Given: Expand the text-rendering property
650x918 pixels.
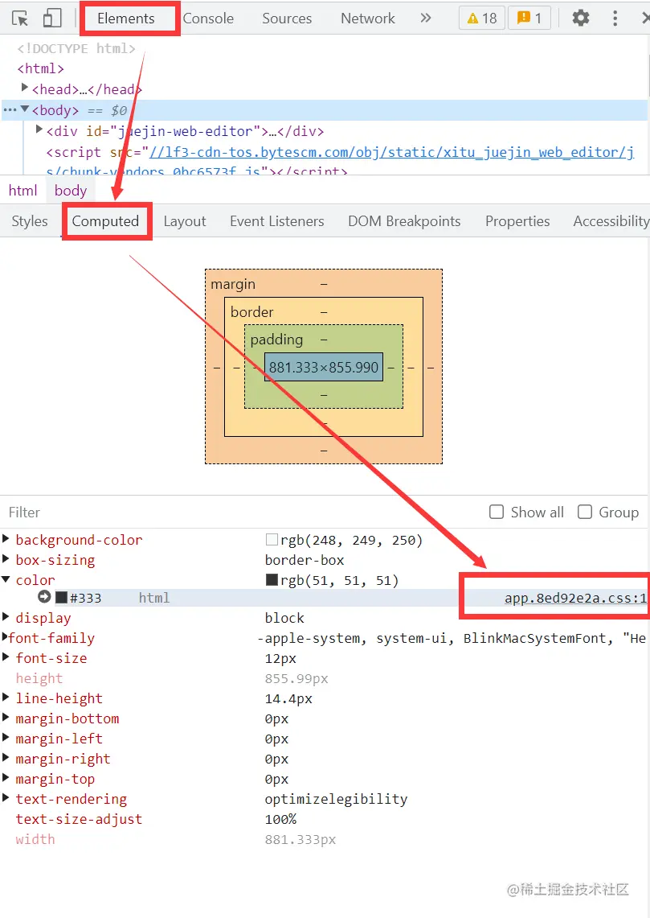Looking at the screenshot, I should pyautogui.click(x=6, y=797).
